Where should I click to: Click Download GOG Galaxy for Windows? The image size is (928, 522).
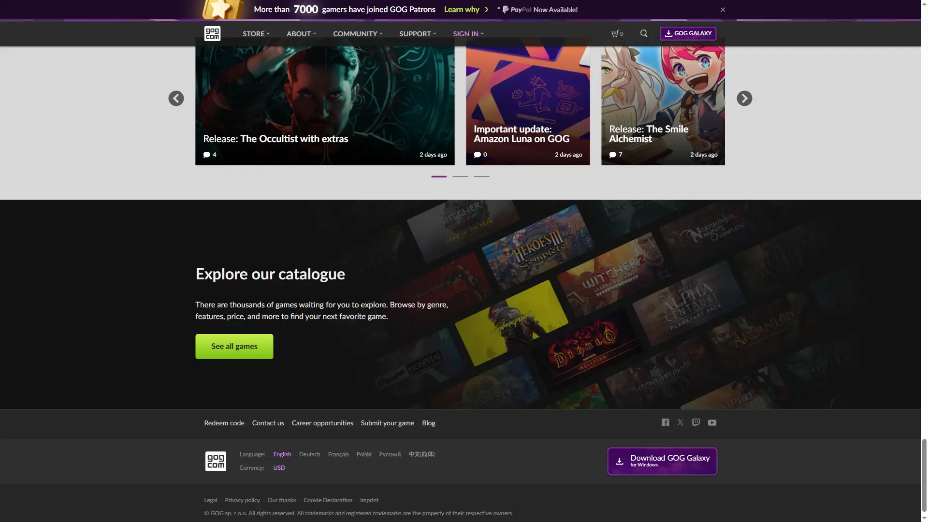(662, 461)
